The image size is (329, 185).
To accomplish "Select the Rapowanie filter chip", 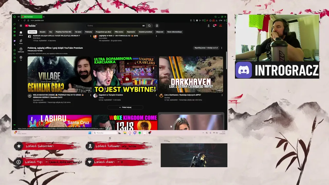I will click(131, 32).
